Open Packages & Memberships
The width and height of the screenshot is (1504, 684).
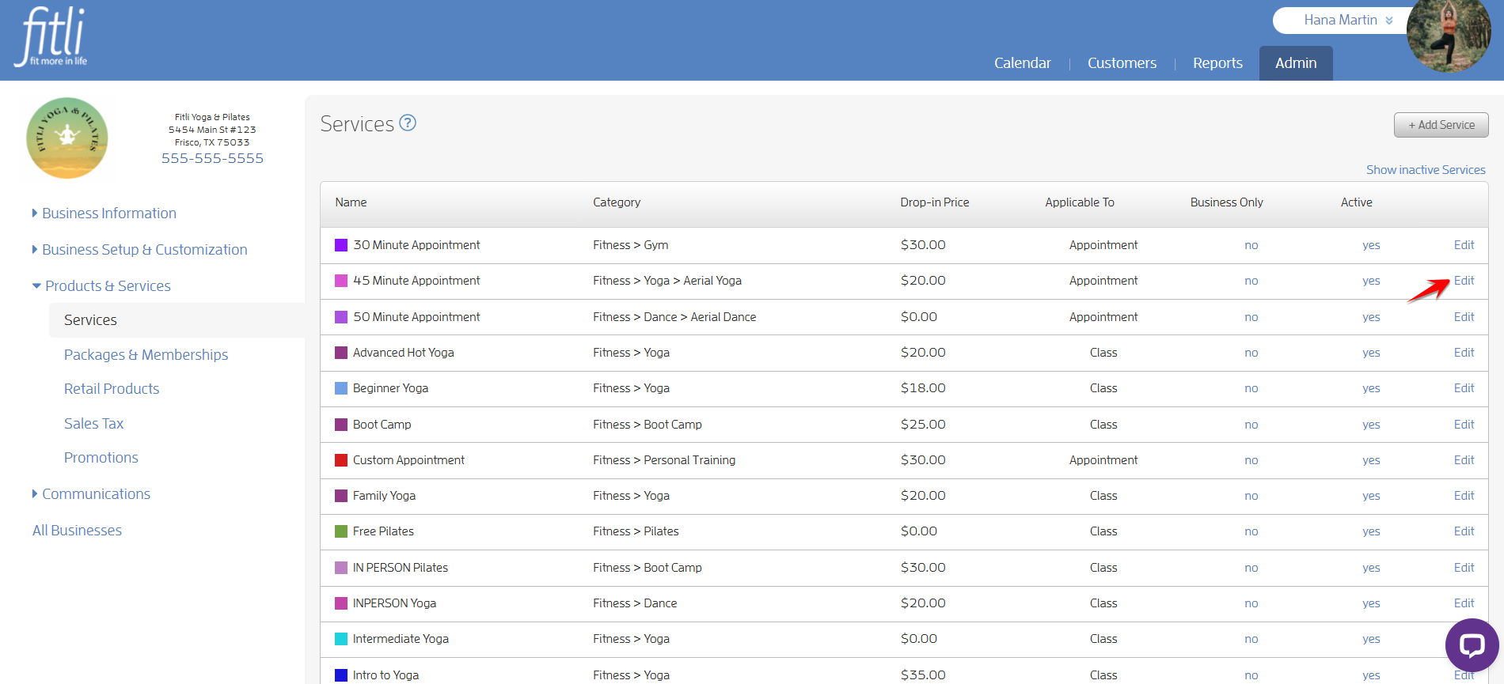pos(146,355)
